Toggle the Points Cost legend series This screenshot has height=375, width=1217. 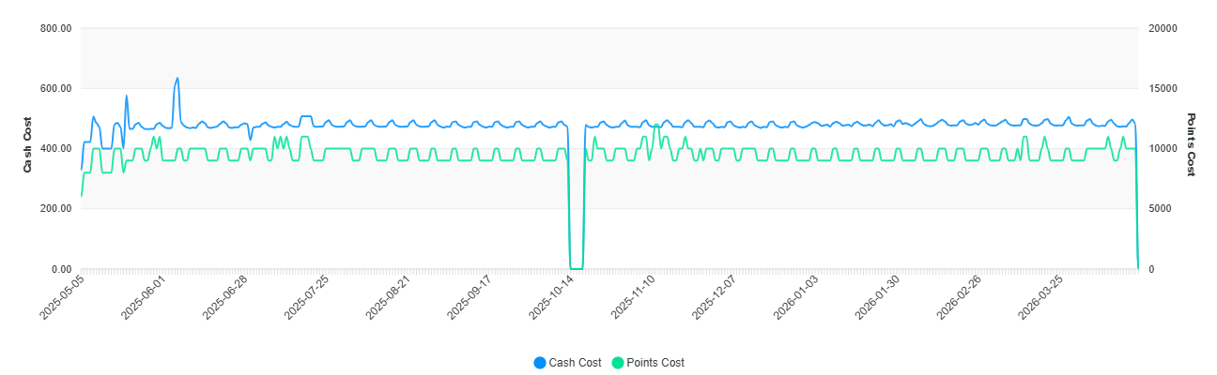point(655,363)
